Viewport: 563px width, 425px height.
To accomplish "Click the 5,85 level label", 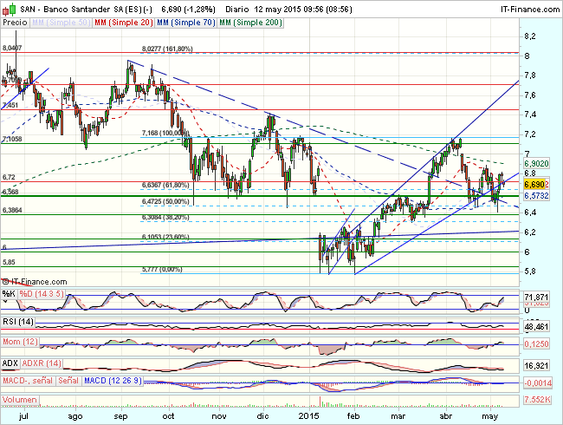I will [9, 262].
